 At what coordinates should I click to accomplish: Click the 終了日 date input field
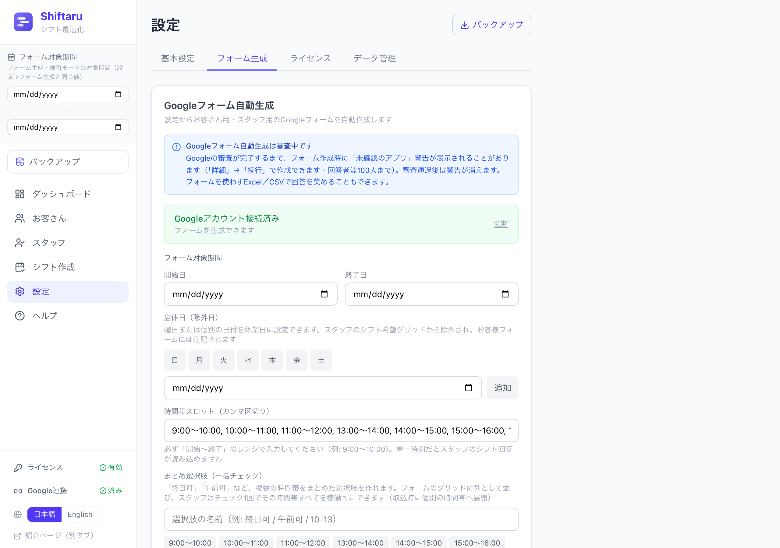click(x=431, y=294)
